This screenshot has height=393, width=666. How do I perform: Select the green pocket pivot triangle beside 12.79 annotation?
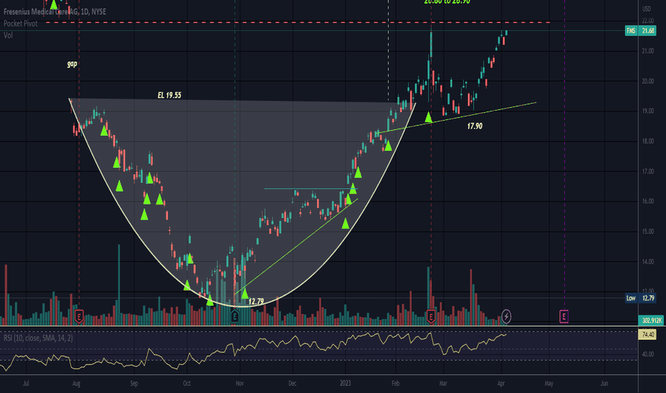pos(244,294)
